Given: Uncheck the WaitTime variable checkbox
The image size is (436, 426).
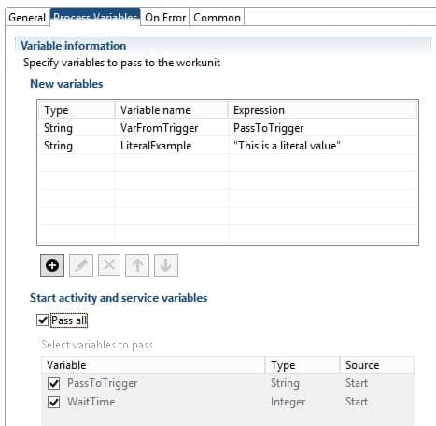Looking at the screenshot, I should point(53,402).
